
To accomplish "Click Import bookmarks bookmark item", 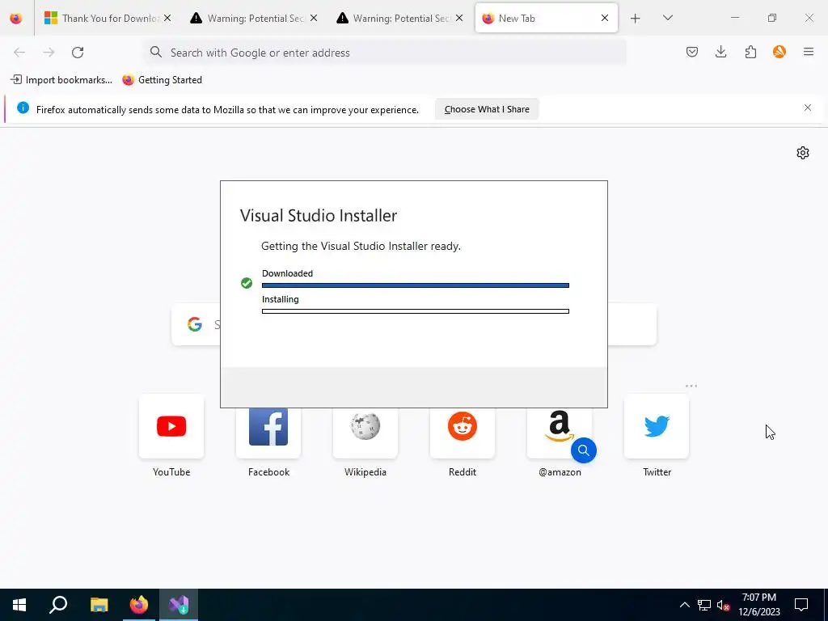I will tap(61, 80).
